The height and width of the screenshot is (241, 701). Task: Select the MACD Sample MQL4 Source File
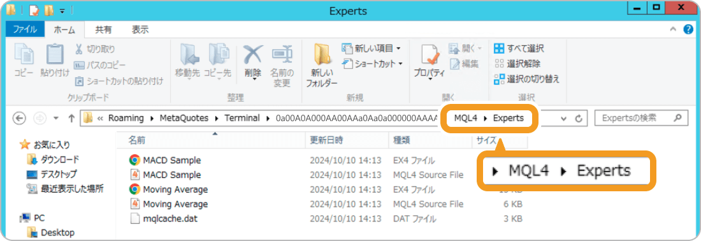point(171,175)
